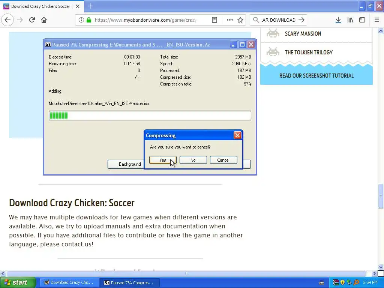
Task: Open the Firefox downloads panel
Action: 338,20
